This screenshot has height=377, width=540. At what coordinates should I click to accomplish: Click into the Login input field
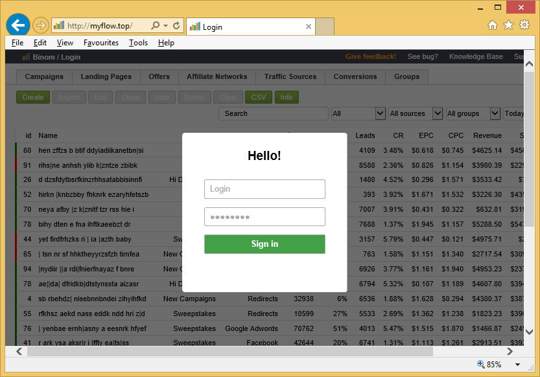coord(264,189)
